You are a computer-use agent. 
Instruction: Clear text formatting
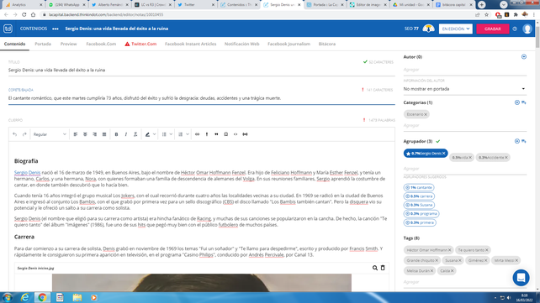coord(135,134)
